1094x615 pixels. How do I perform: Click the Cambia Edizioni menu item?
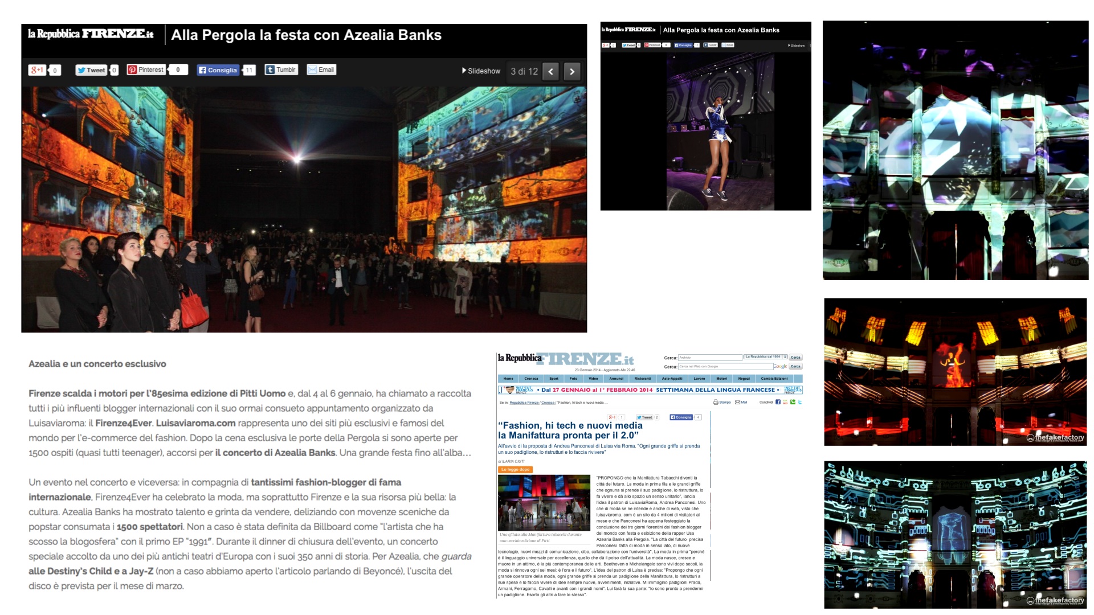774,379
